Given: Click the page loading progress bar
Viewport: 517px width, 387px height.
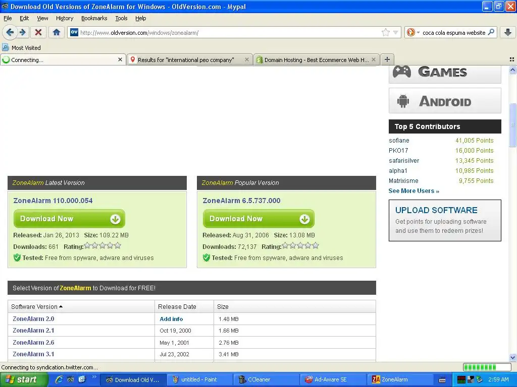Looking at the screenshot, I should point(487,367).
